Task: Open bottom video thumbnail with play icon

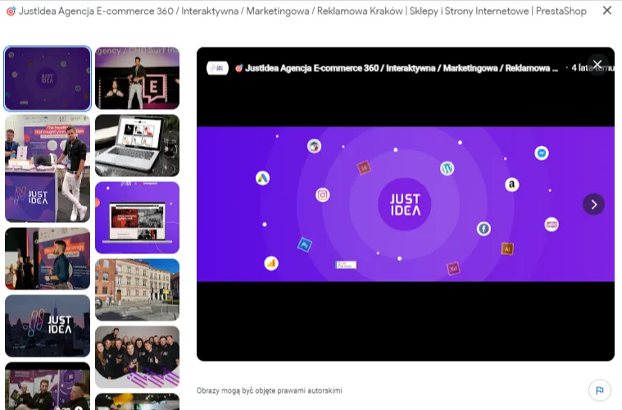Action: (48, 385)
